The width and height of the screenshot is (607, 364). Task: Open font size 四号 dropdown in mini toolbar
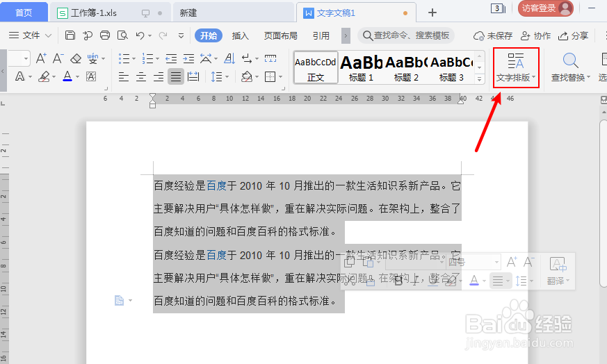pos(496,263)
